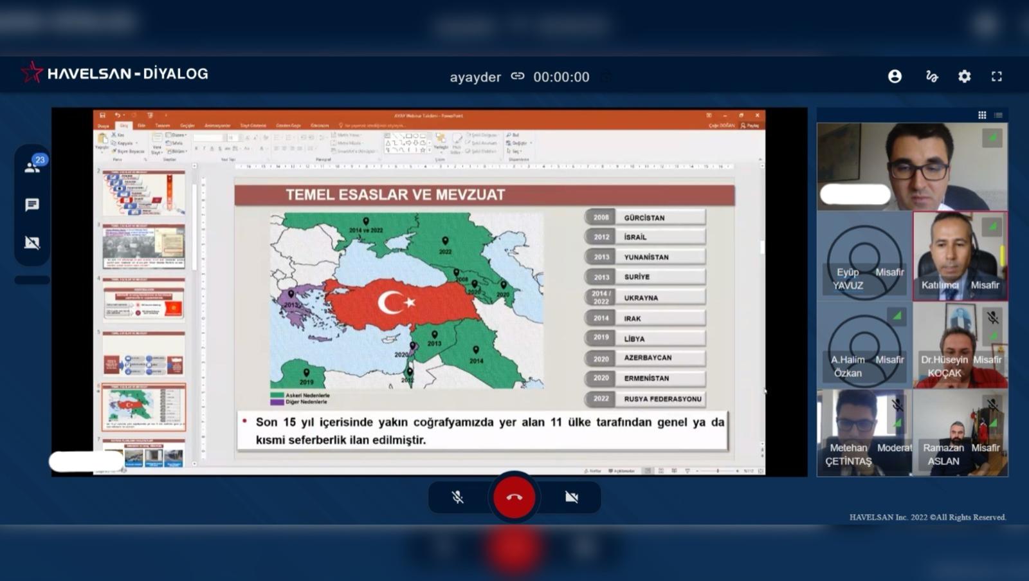
Task: Toggle your camera off in call controls
Action: (571, 497)
